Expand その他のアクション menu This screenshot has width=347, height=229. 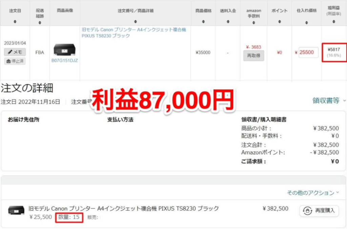pyautogui.click(x=313, y=193)
